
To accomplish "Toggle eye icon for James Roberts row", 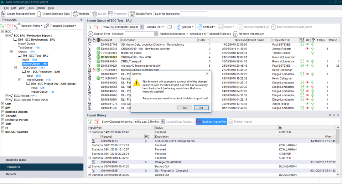I will [307, 48].
